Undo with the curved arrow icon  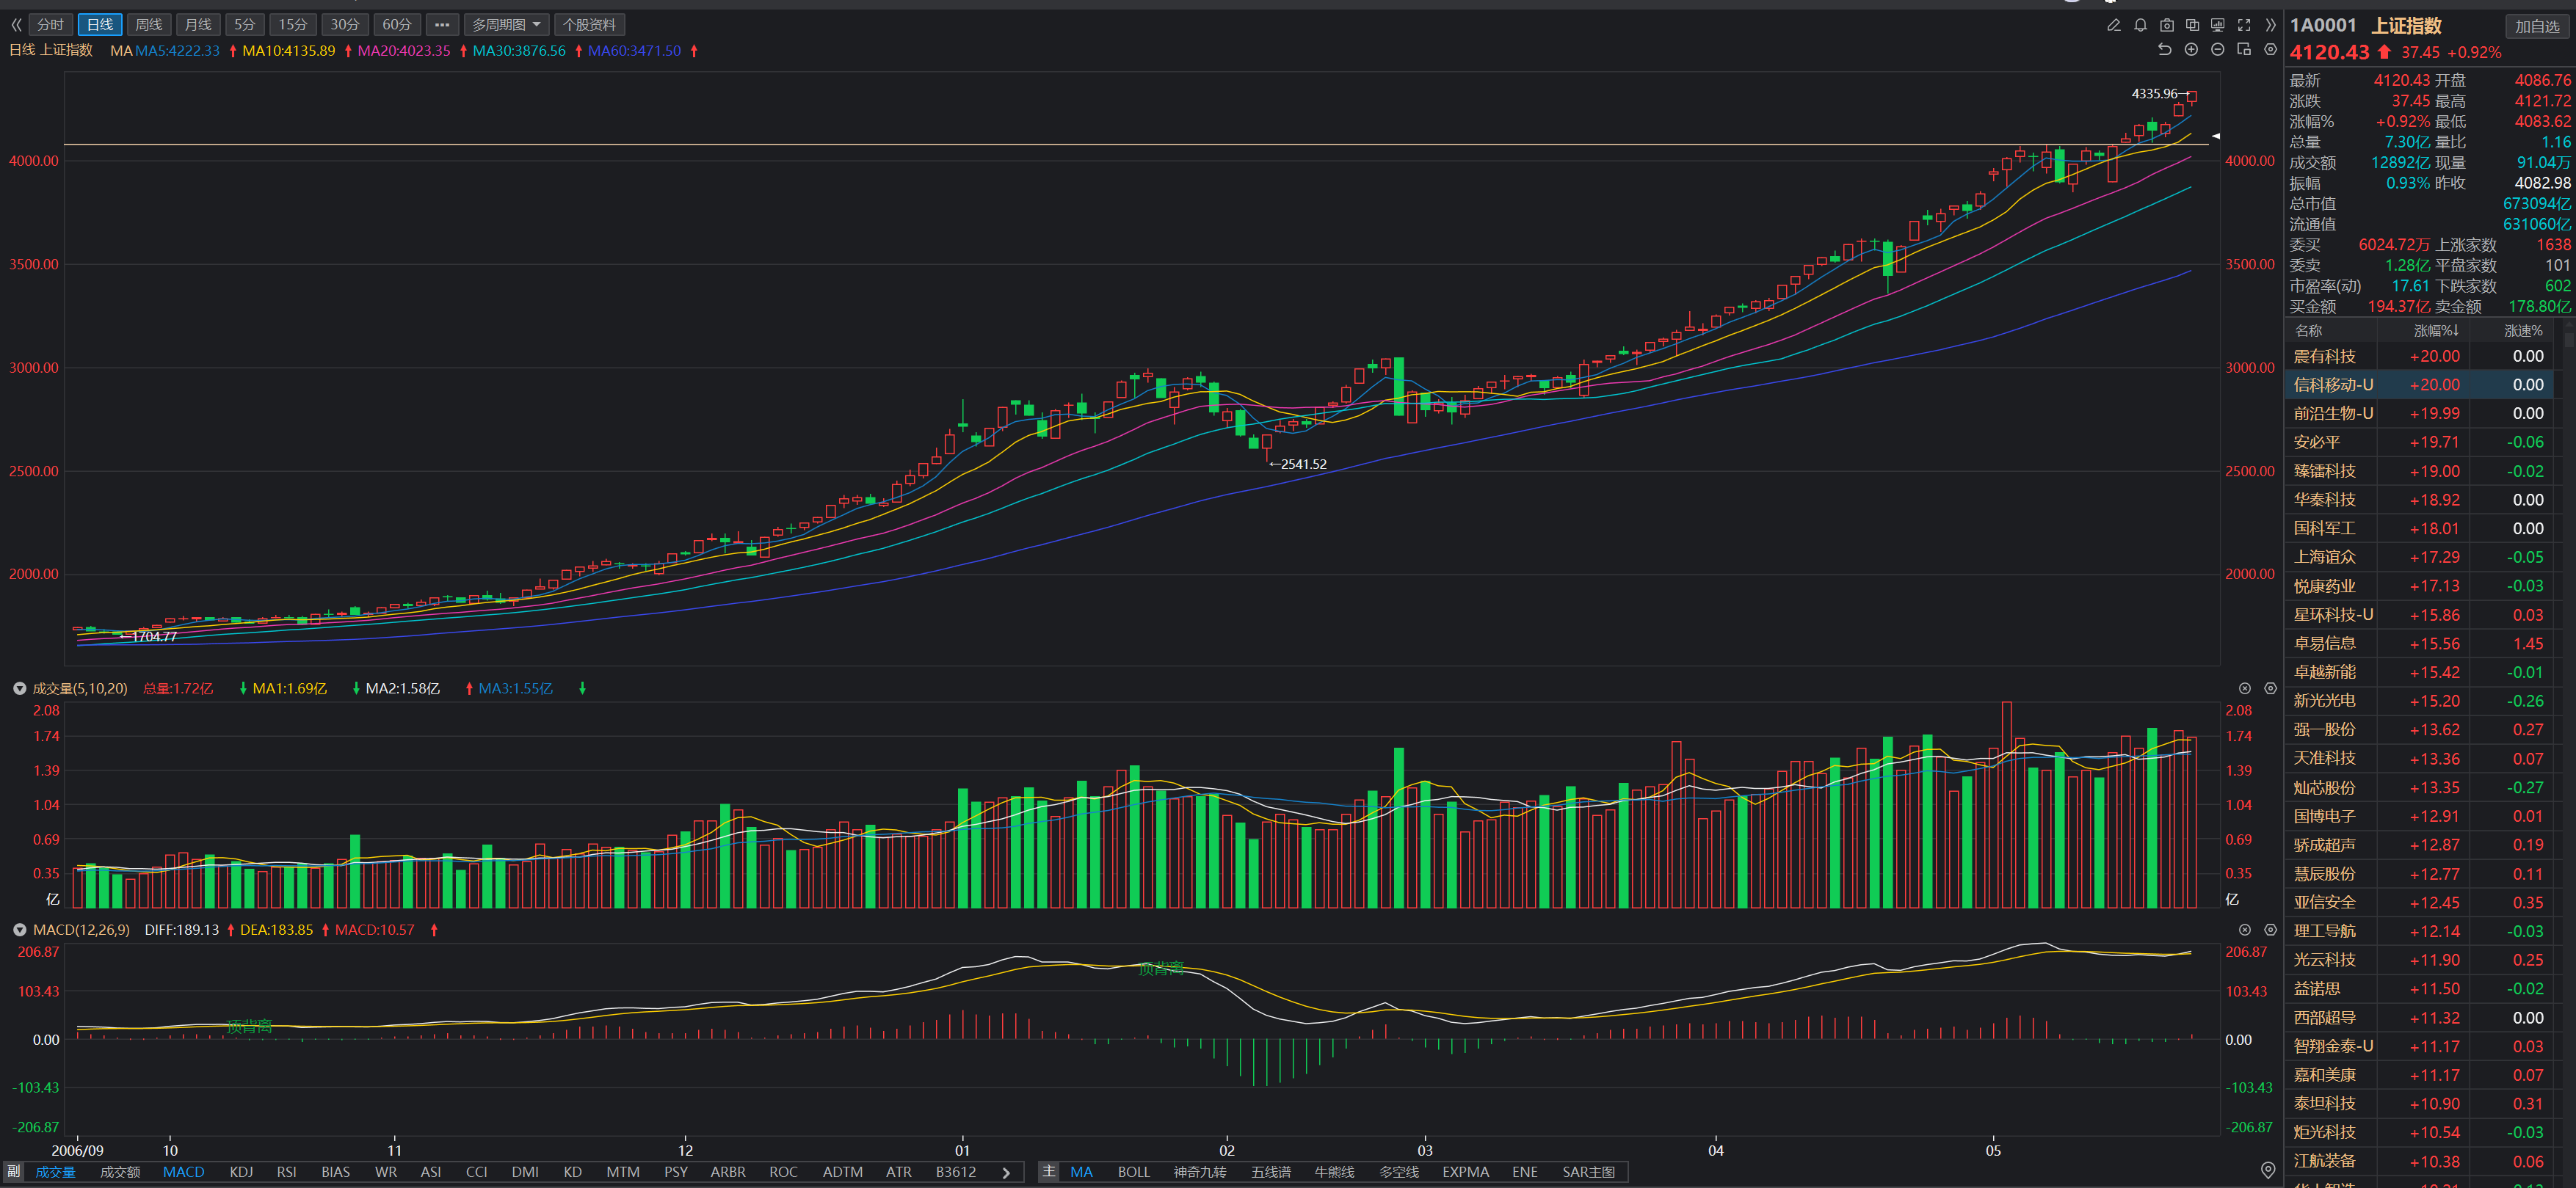2165,50
